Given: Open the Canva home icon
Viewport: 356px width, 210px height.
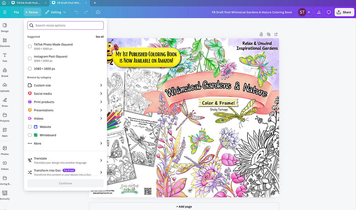Looking at the screenshot, I should tap(4, 3).
